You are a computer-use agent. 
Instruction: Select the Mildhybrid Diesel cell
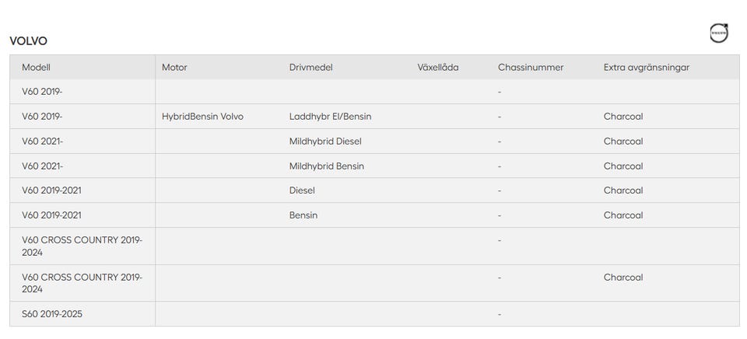pos(325,142)
